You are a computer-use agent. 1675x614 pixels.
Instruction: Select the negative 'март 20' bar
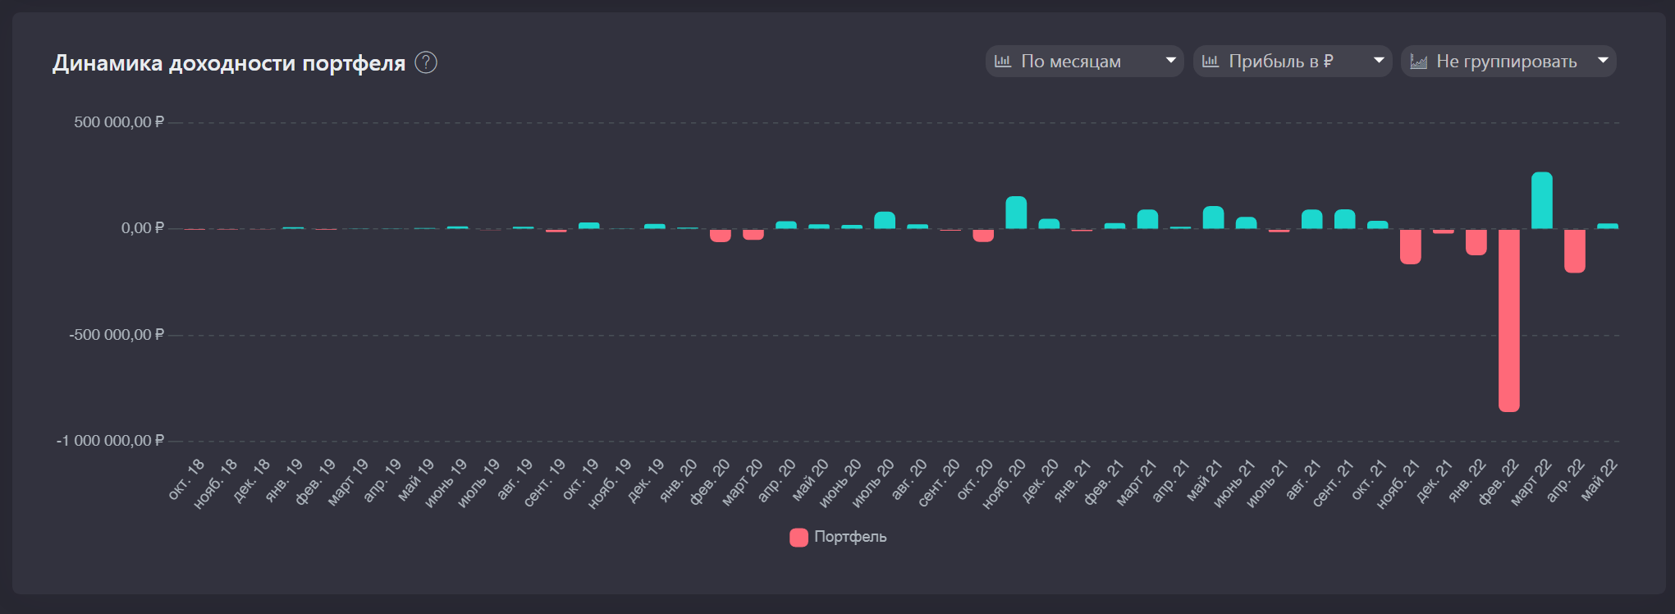(x=753, y=235)
